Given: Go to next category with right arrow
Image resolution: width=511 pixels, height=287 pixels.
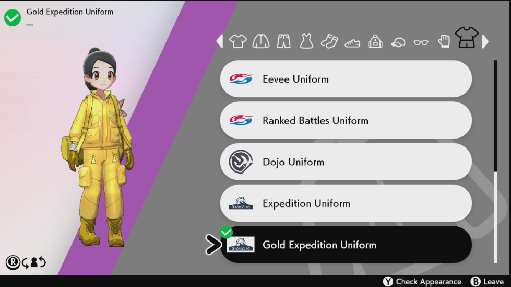Looking at the screenshot, I should pos(485,41).
